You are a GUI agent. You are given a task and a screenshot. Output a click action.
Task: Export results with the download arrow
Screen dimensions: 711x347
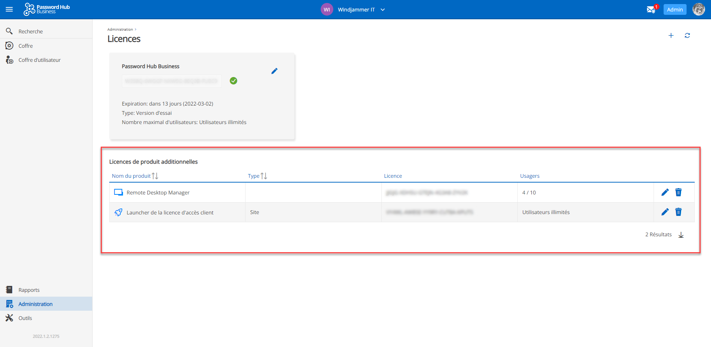pos(681,235)
